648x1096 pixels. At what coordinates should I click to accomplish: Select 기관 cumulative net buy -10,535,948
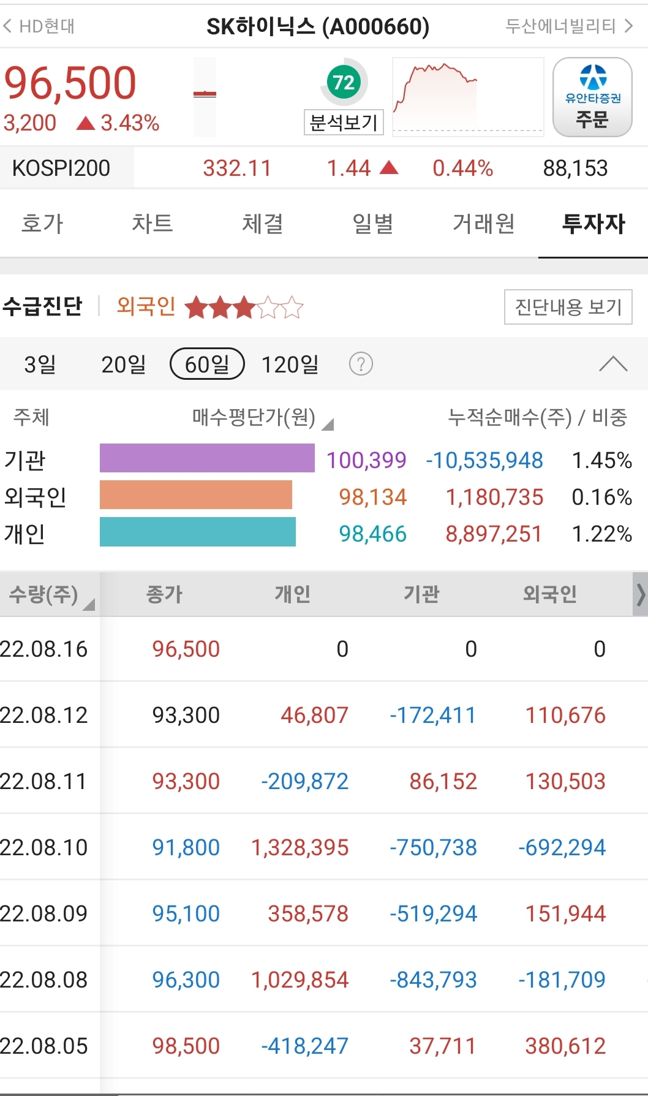pyautogui.click(x=484, y=460)
